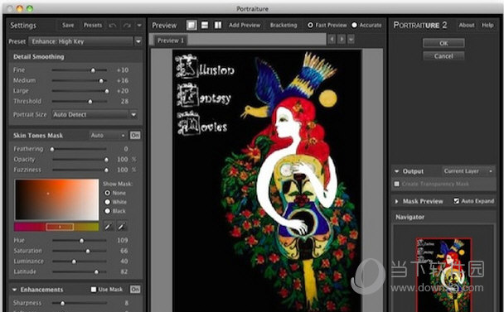Go to next preview tab arrow
504x312 pixels.
point(342,40)
